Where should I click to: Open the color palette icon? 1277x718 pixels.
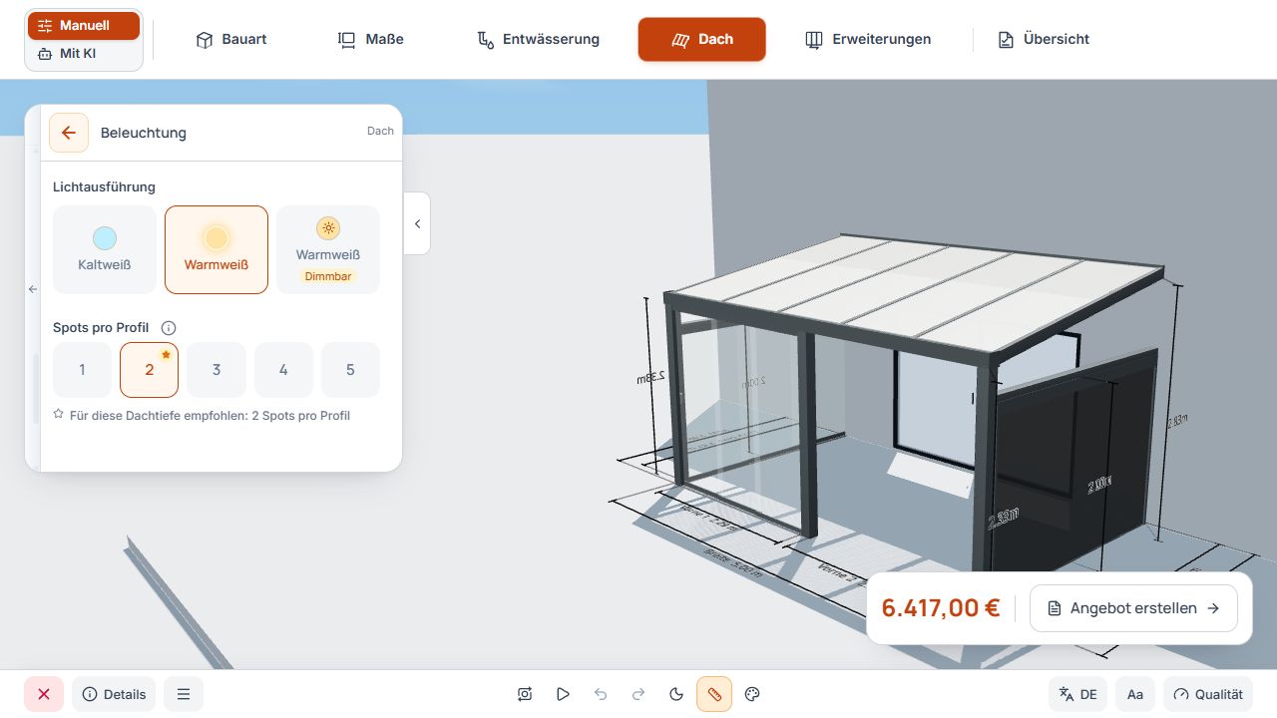pyautogui.click(x=753, y=694)
